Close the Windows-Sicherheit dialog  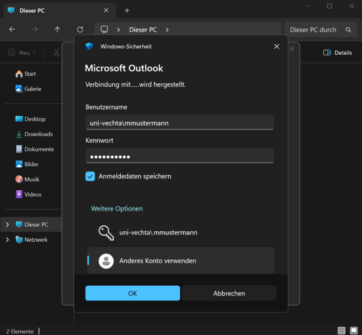click(x=277, y=46)
